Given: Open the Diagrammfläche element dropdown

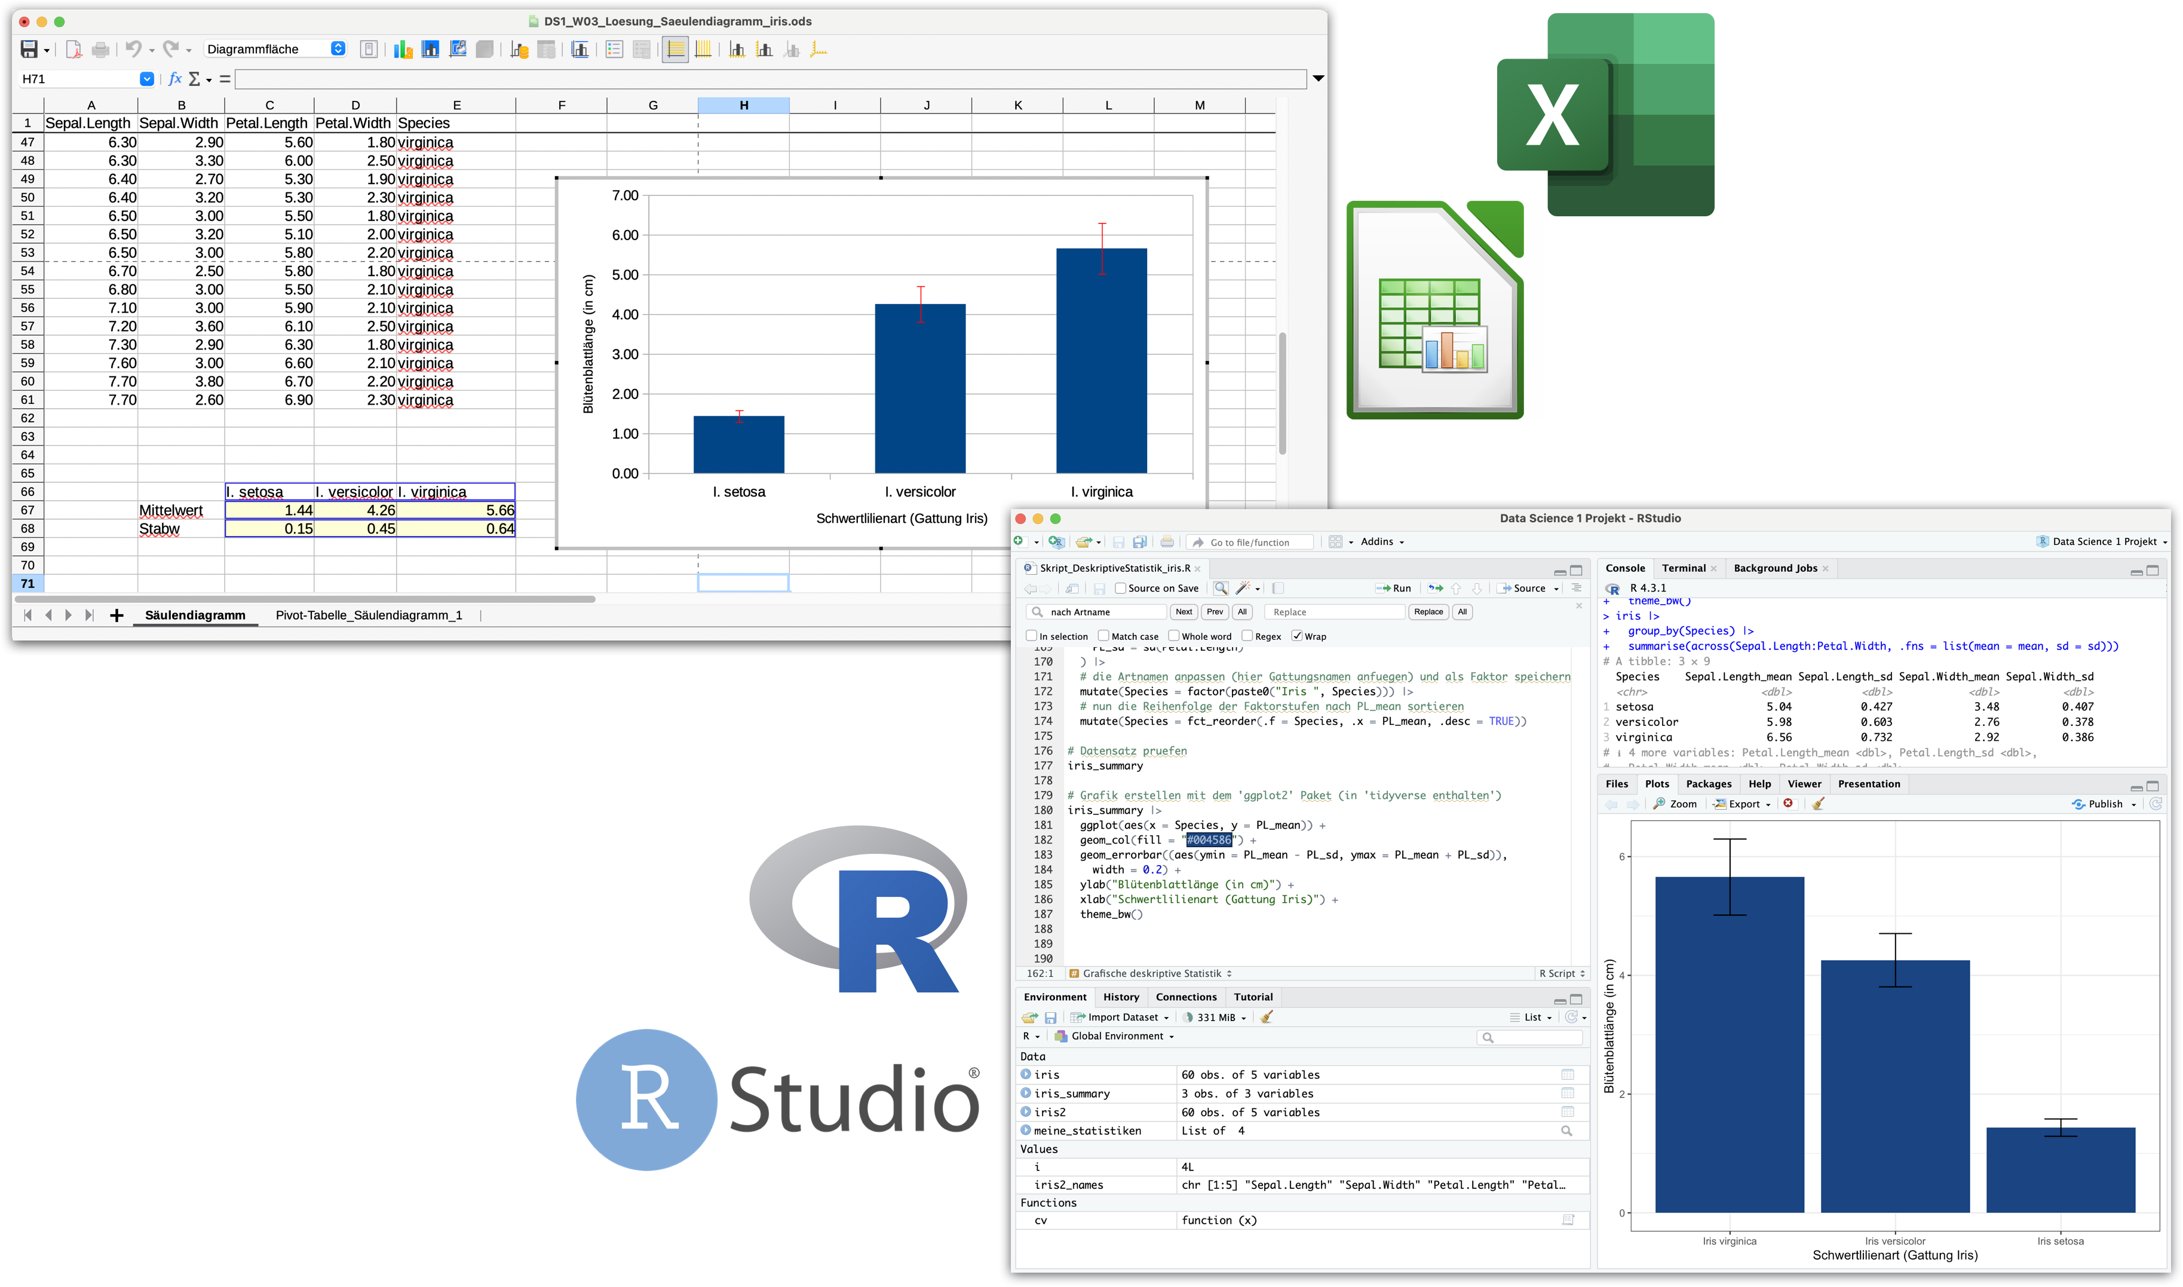Looking at the screenshot, I should click(x=338, y=50).
